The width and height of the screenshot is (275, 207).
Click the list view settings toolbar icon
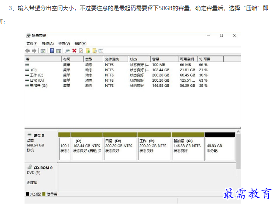coord(101,51)
